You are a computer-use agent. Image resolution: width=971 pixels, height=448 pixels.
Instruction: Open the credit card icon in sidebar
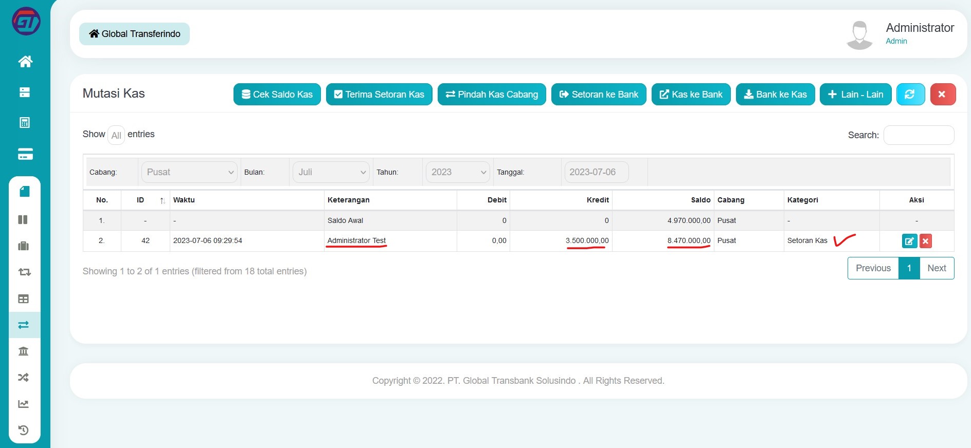coord(25,154)
